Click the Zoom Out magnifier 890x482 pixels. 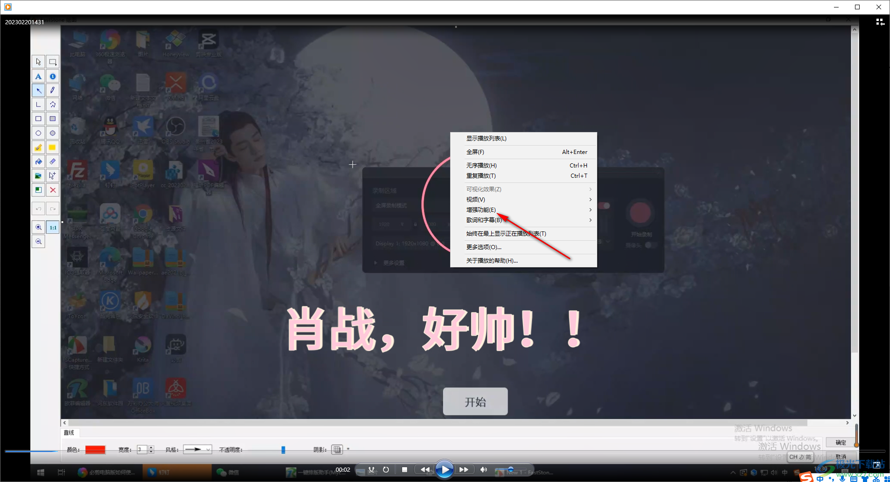coord(38,241)
